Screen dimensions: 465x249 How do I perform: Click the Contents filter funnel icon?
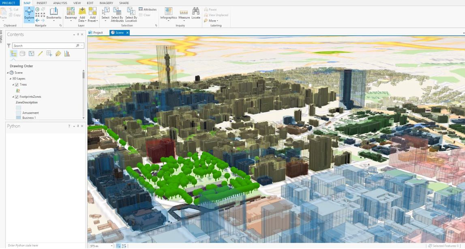(9, 46)
